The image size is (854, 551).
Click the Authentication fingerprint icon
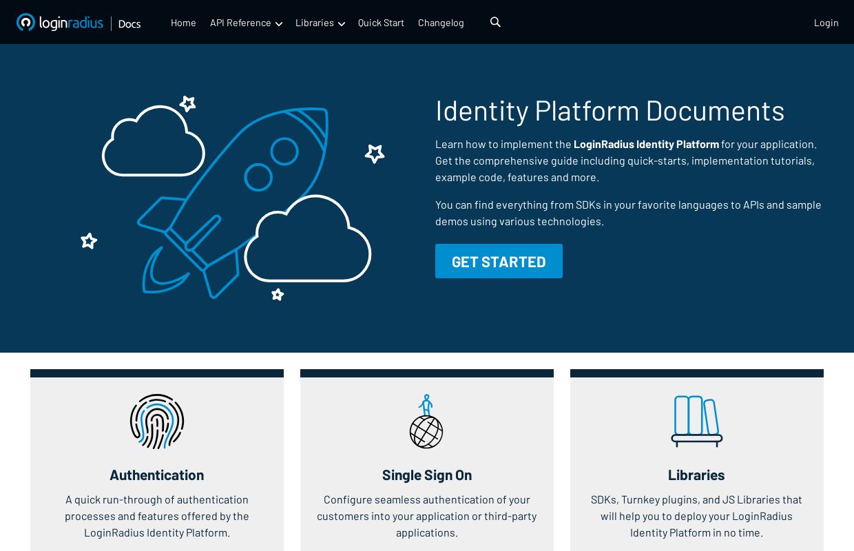(x=157, y=422)
